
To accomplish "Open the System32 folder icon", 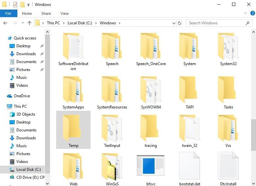I will point(228,46).
